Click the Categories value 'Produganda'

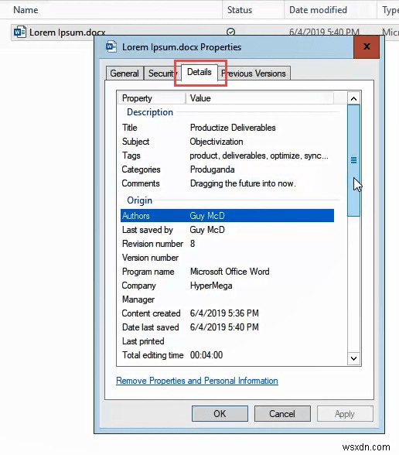pyautogui.click(x=212, y=169)
